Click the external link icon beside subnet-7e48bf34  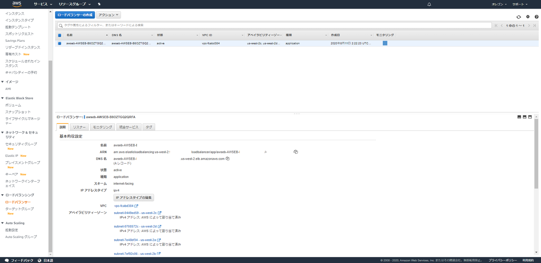click(x=159, y=240)
